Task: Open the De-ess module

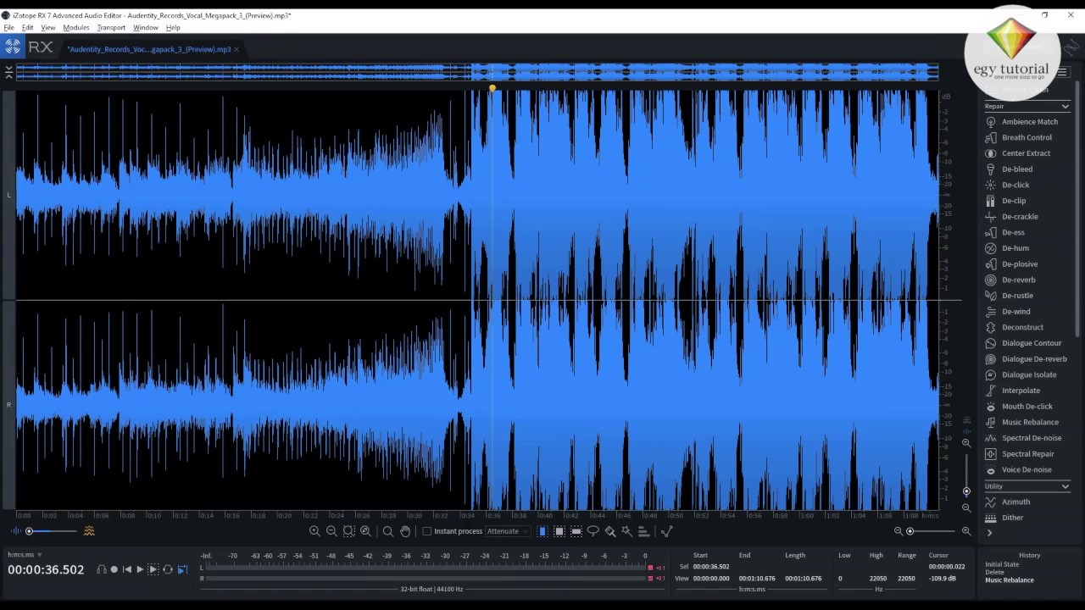Action: point(1004,232)
